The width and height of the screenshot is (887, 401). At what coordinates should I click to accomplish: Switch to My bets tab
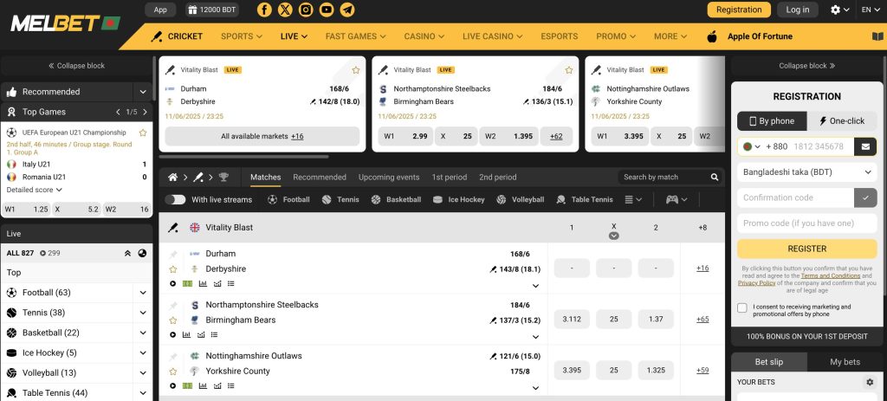[845, 362]
